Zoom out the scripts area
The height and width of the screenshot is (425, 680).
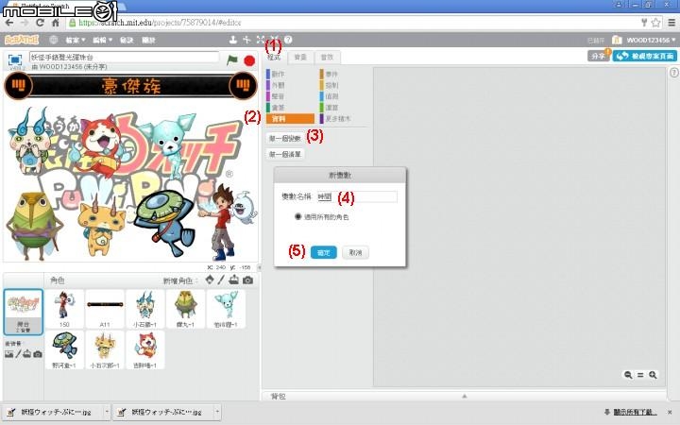[x=628, y=375]
